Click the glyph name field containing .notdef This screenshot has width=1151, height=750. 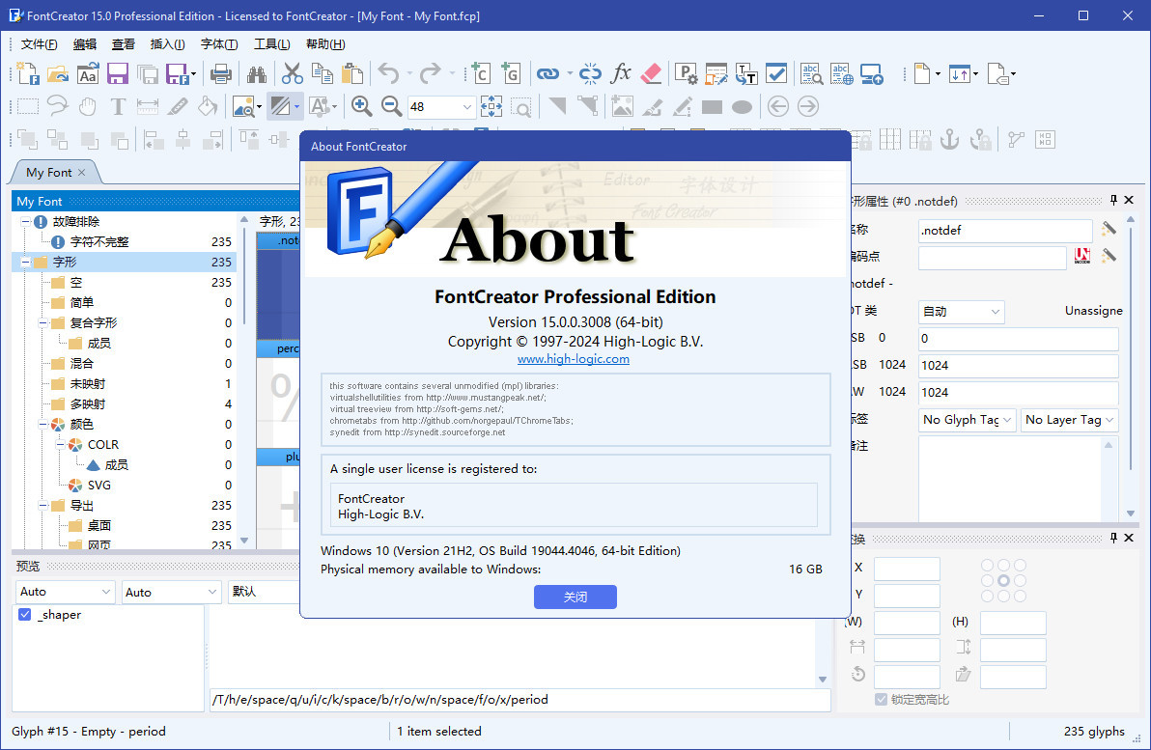[x=1004, y=231]
